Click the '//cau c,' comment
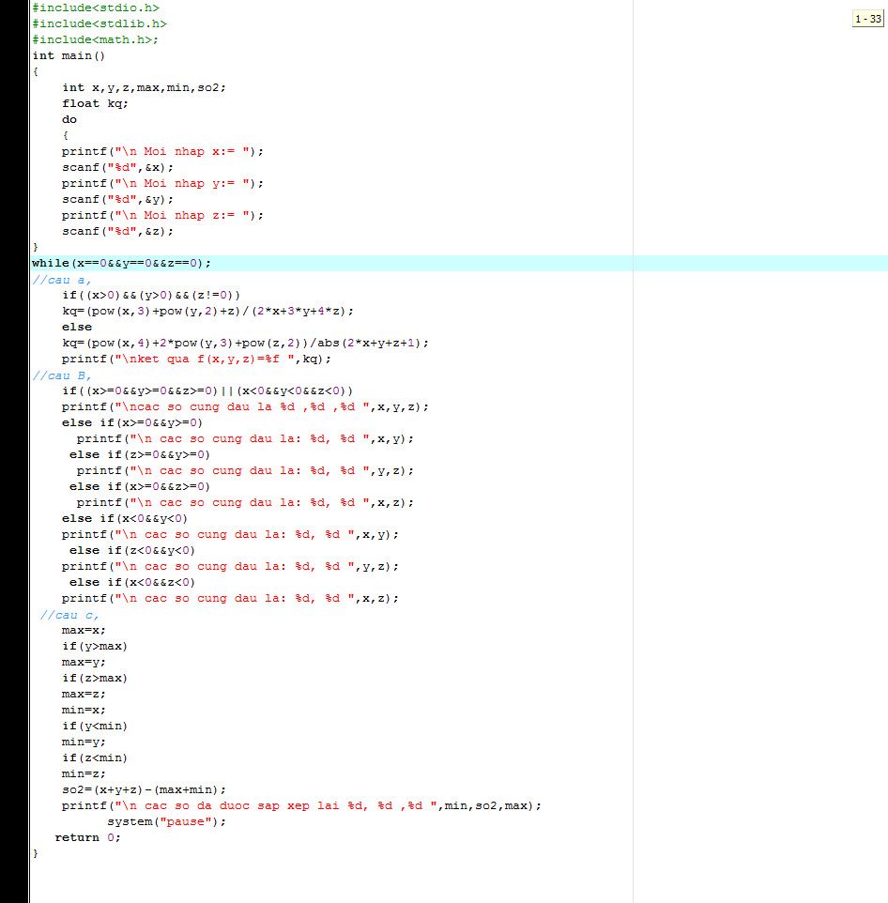 [x=69, y=615]
